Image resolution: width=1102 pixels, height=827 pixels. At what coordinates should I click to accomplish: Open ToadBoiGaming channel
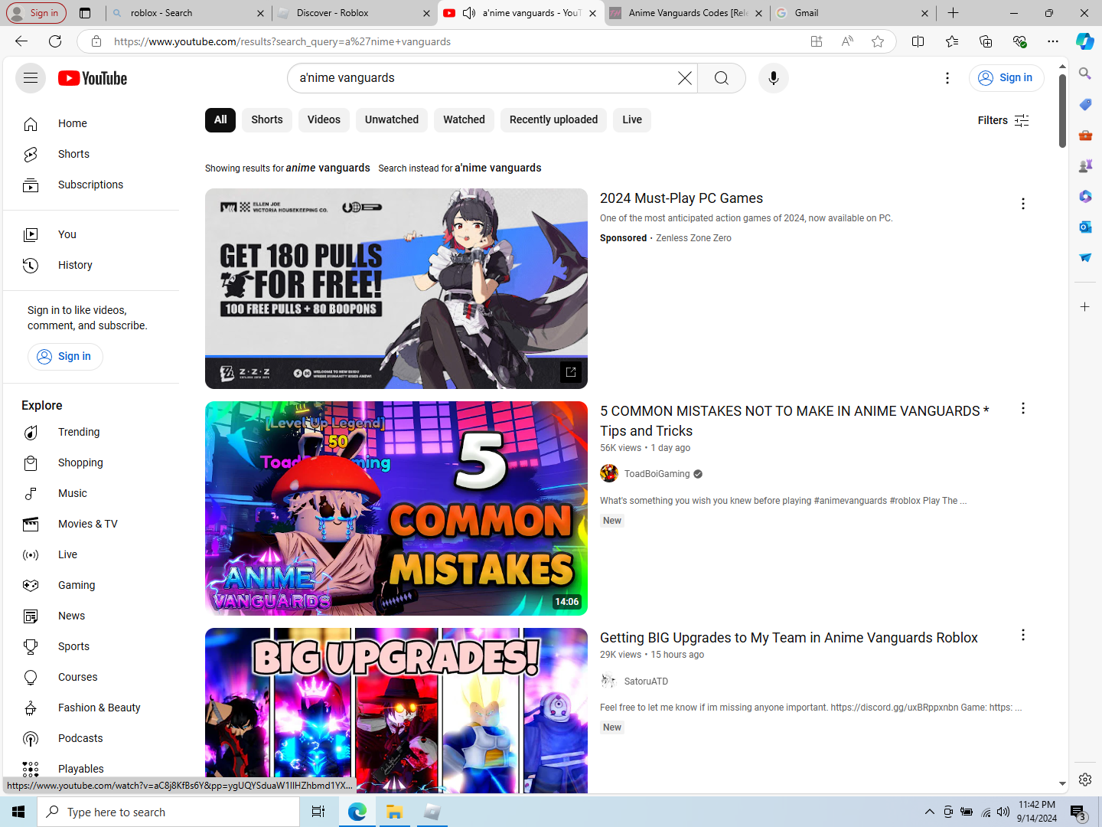coord(657,474)
